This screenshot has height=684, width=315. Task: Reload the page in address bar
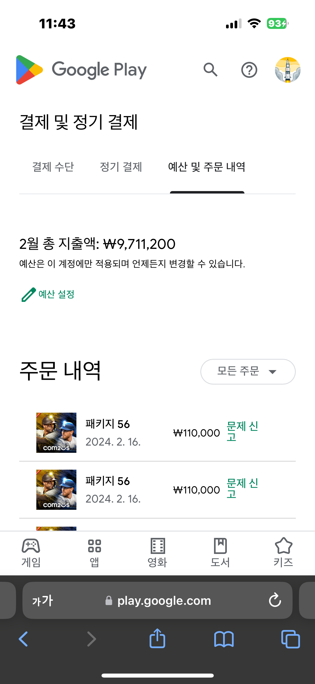tap(275, 600)
